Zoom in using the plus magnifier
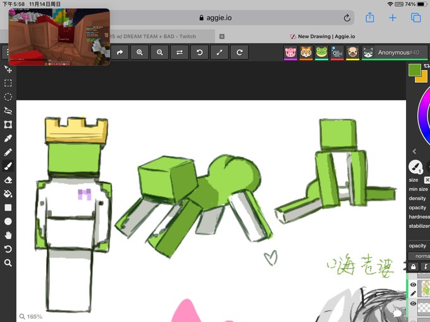This screenshot has width=430, height=322. coord(140,52)
